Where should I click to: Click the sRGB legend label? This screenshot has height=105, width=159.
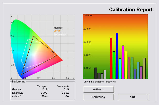(x=57, y=31)
